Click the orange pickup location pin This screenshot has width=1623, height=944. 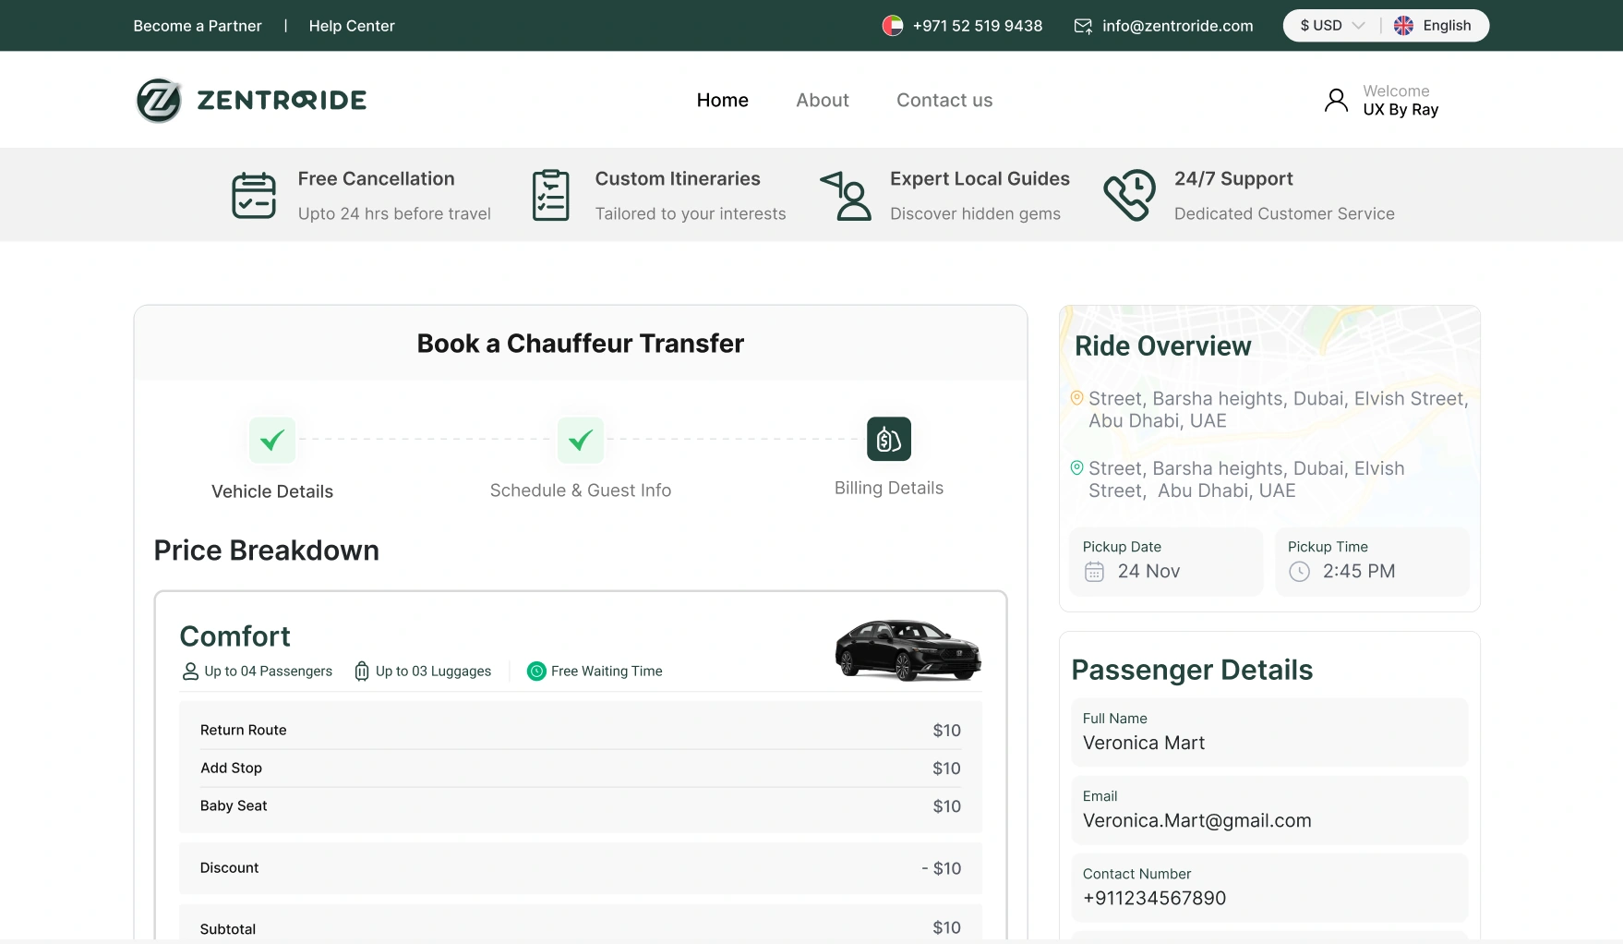[1076, 398]
